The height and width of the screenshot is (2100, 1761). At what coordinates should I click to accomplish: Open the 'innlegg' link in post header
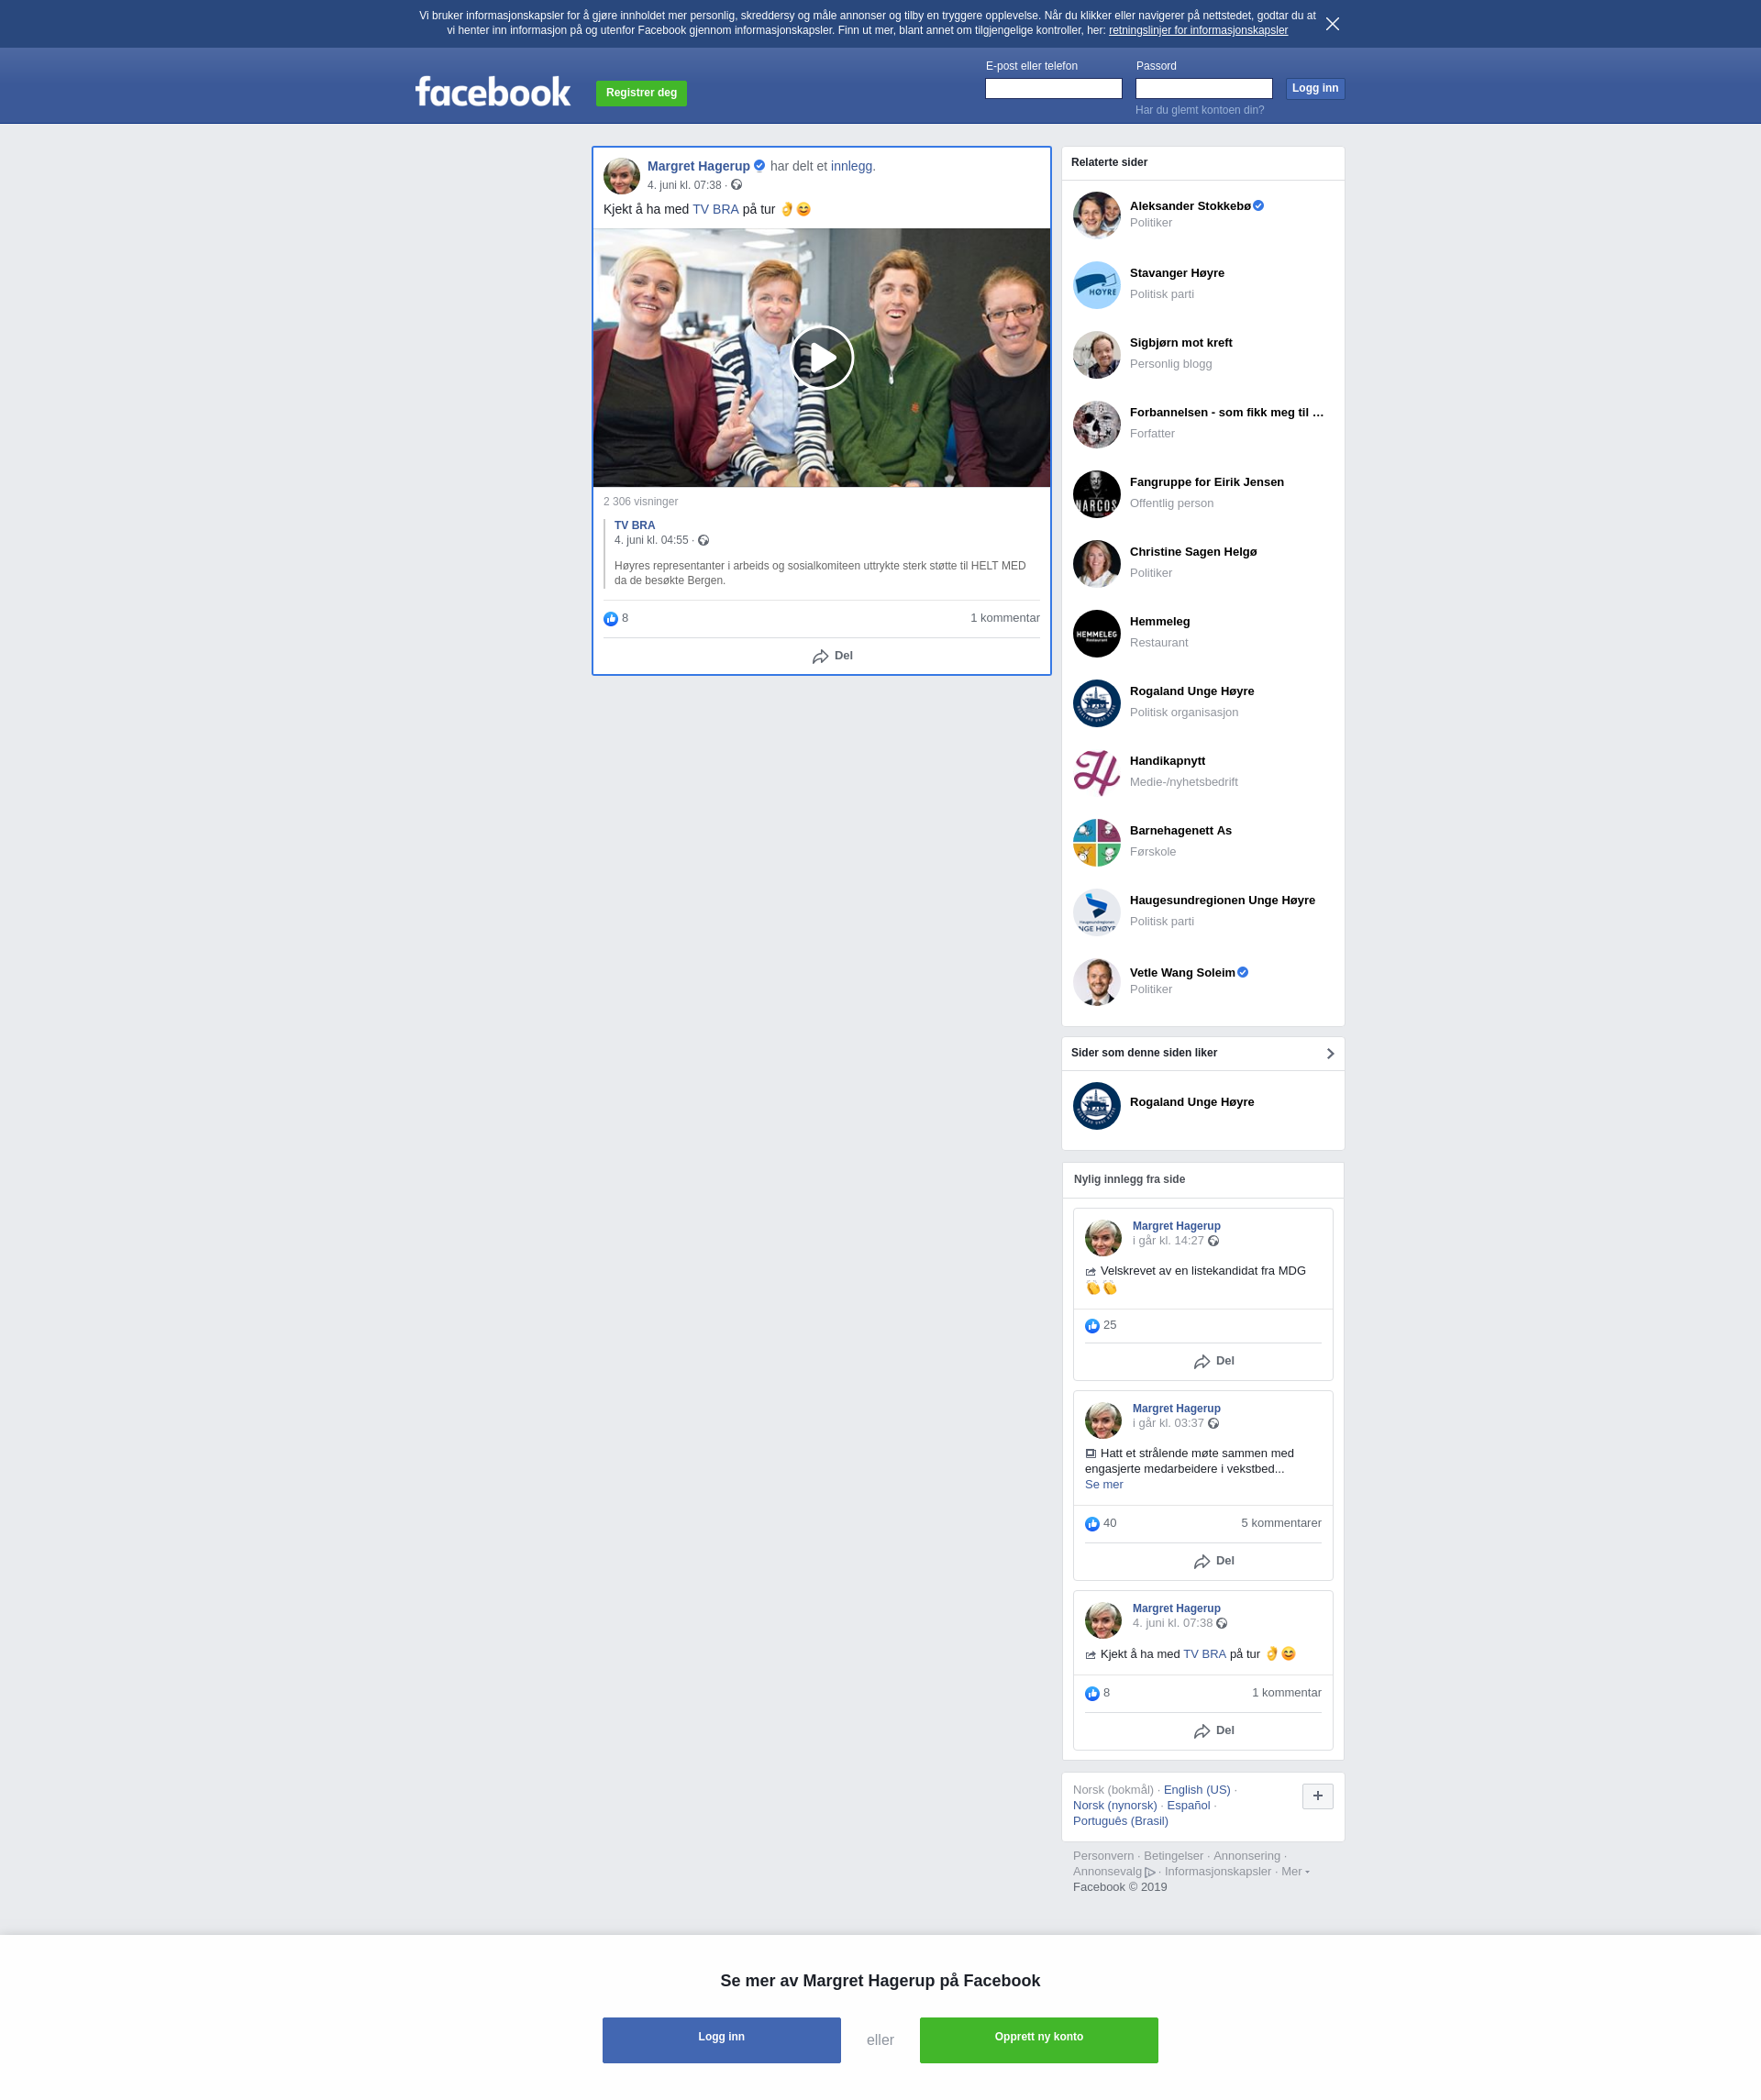[x=851, y=166]
